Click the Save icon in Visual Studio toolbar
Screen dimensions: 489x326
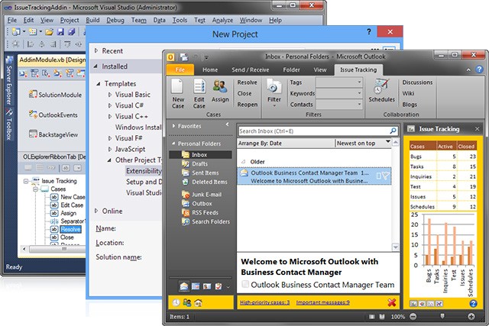60,31
